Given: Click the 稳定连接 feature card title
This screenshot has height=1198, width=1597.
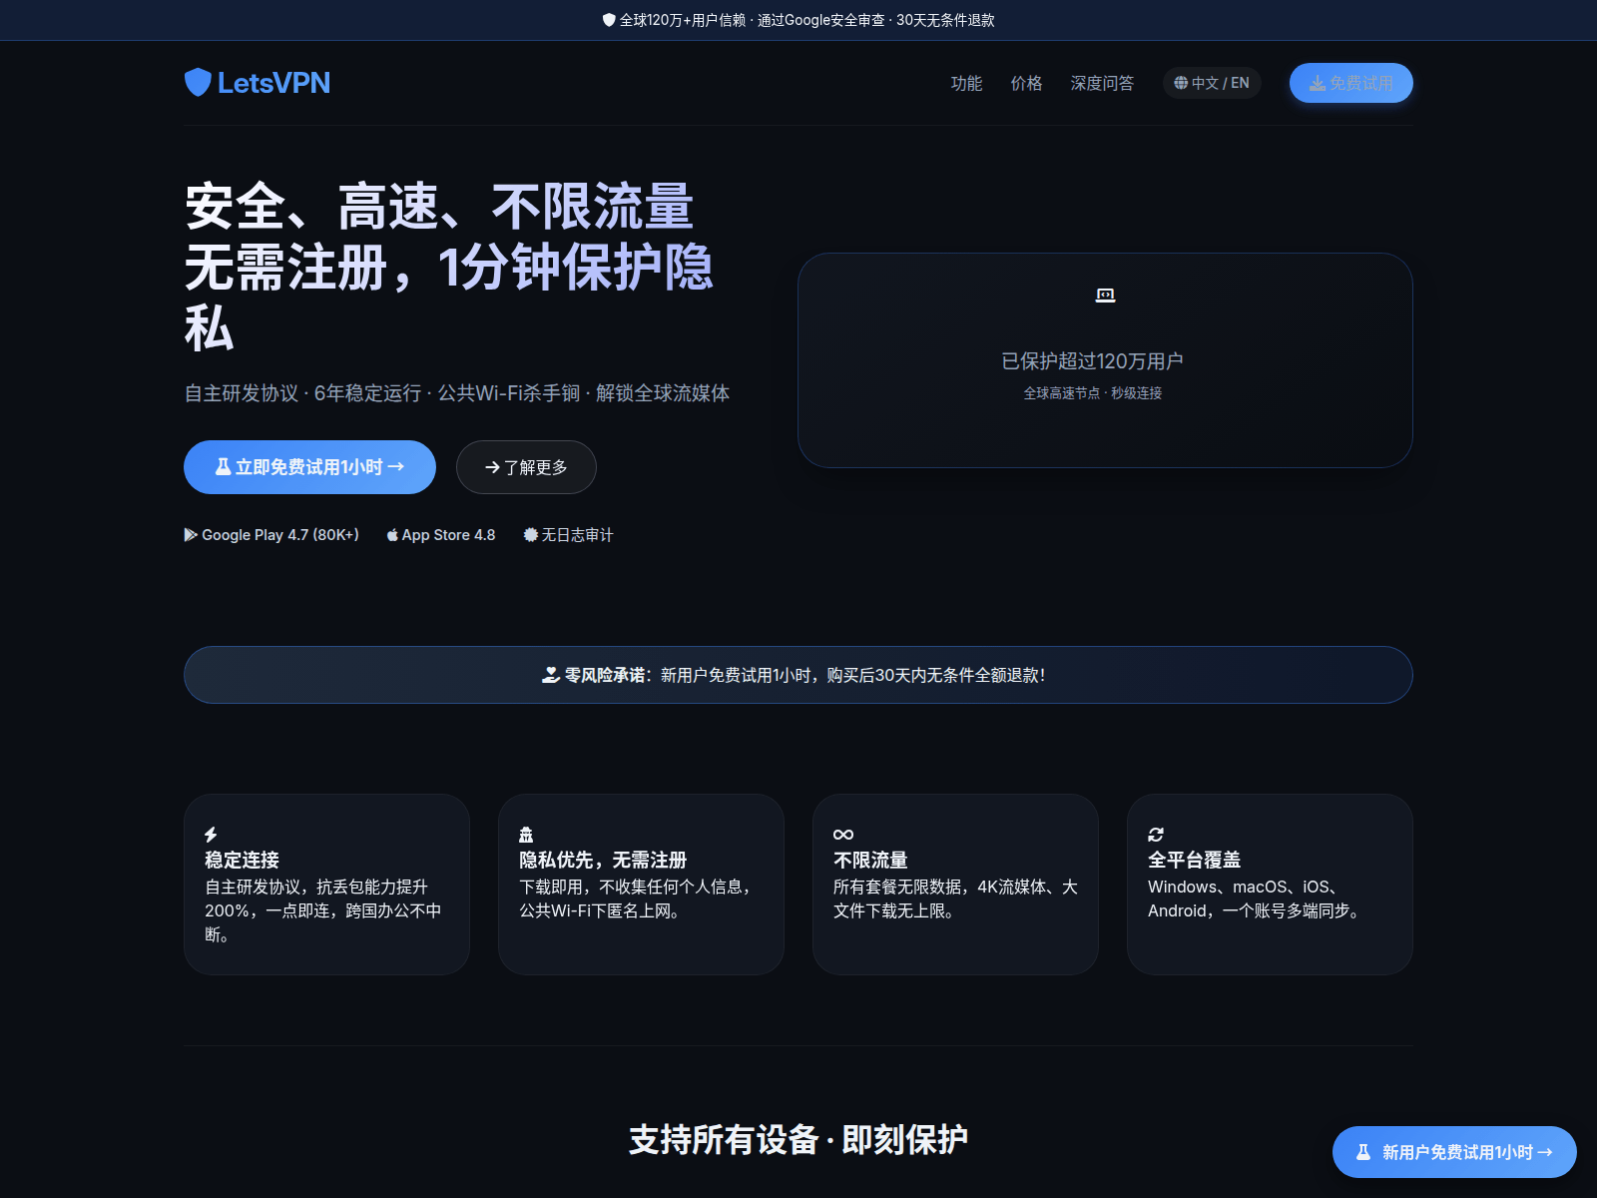Looking at the screenshot, I should pyautogui.click(x=242, y=860).
